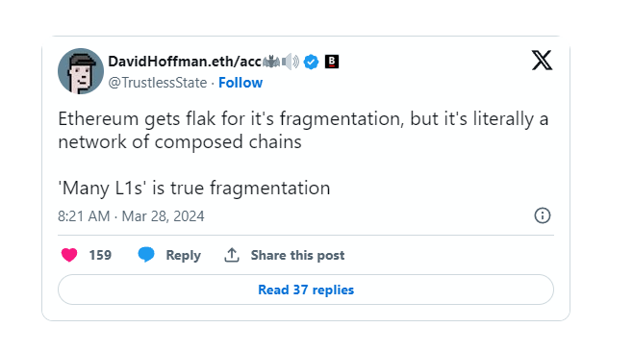The image size is (633, 353).
Task: Open the @TrustlessState handle link
Action: click(x=158, y=83)
